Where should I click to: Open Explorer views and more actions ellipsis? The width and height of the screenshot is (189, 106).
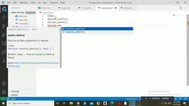[x=32, y=8]
